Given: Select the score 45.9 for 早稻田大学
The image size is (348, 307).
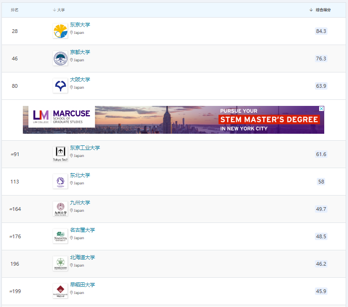Looking at the screenshot, I should tap(321, 292).
